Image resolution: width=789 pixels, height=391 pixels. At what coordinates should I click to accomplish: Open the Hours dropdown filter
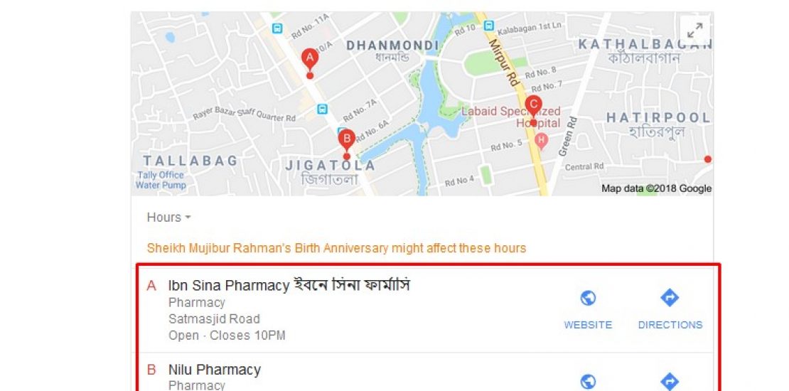click(x=168, y=218)
